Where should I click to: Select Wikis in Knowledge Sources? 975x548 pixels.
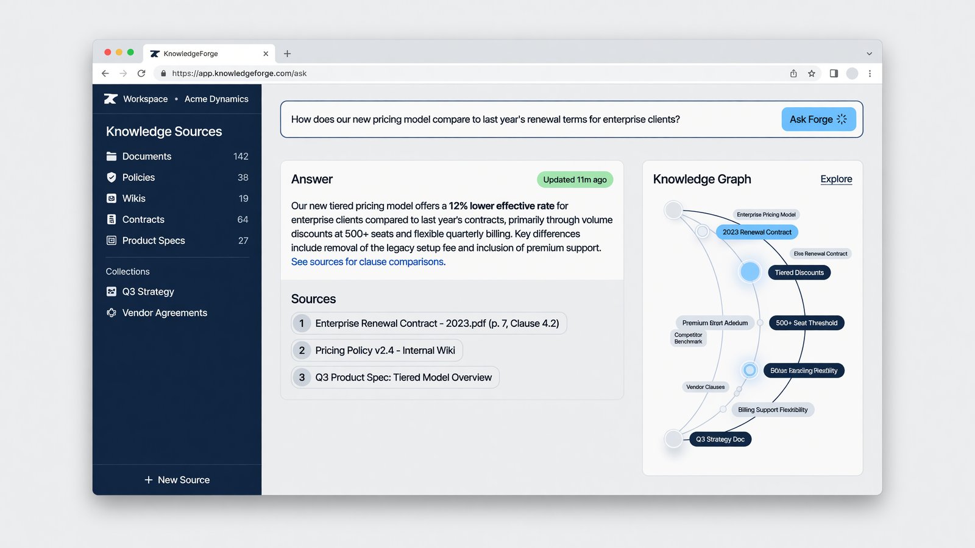(177, 198)
